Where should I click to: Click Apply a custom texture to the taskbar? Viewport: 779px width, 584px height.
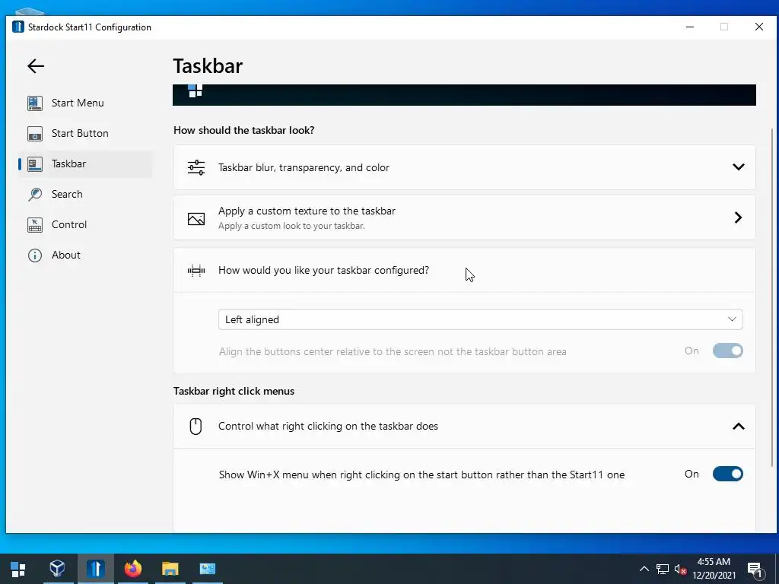click(x=307, y=211)
